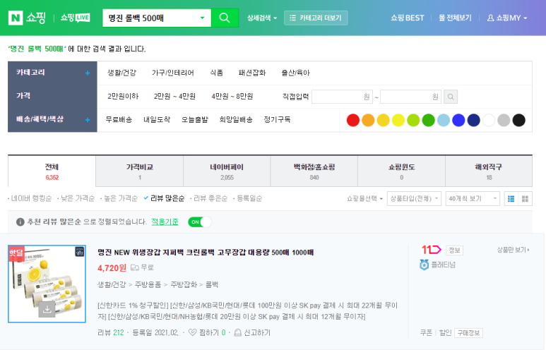Filter by 무료배송 option

(119, 119)
